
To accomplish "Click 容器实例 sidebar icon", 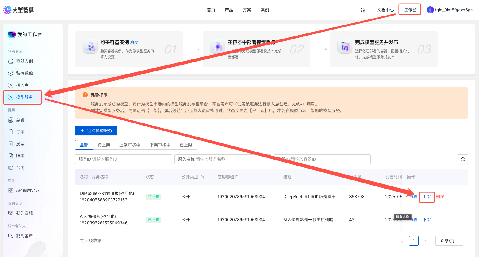I will (x=11, y=61).
